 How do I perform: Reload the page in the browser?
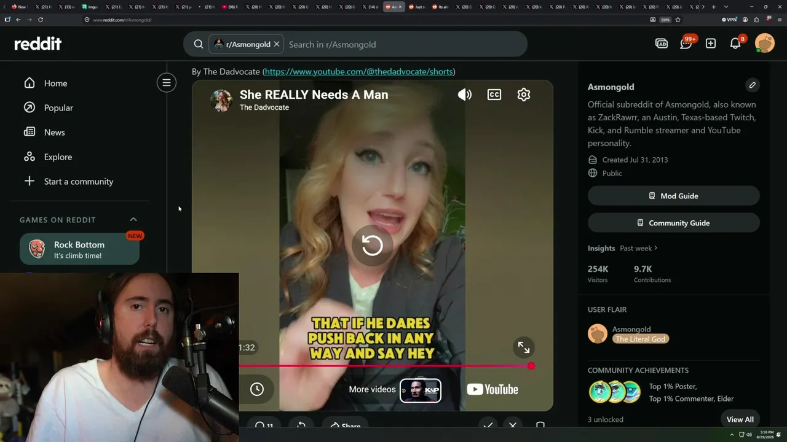click(x=41, y=20)
